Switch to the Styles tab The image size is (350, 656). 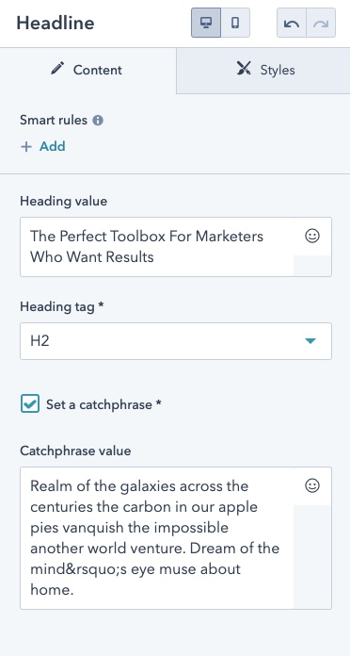(x=263, y=71)
